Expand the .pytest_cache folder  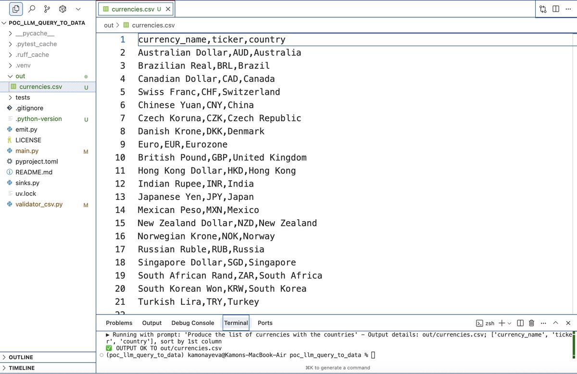pyautogui.click(x=36, y=44)
